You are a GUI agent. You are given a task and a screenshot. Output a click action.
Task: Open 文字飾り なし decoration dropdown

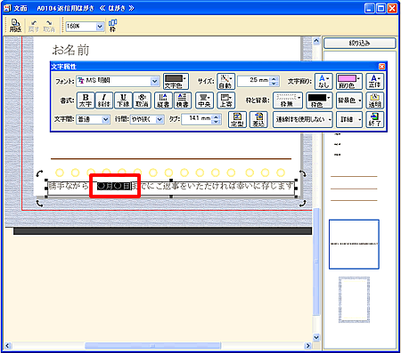pos(323,82)
